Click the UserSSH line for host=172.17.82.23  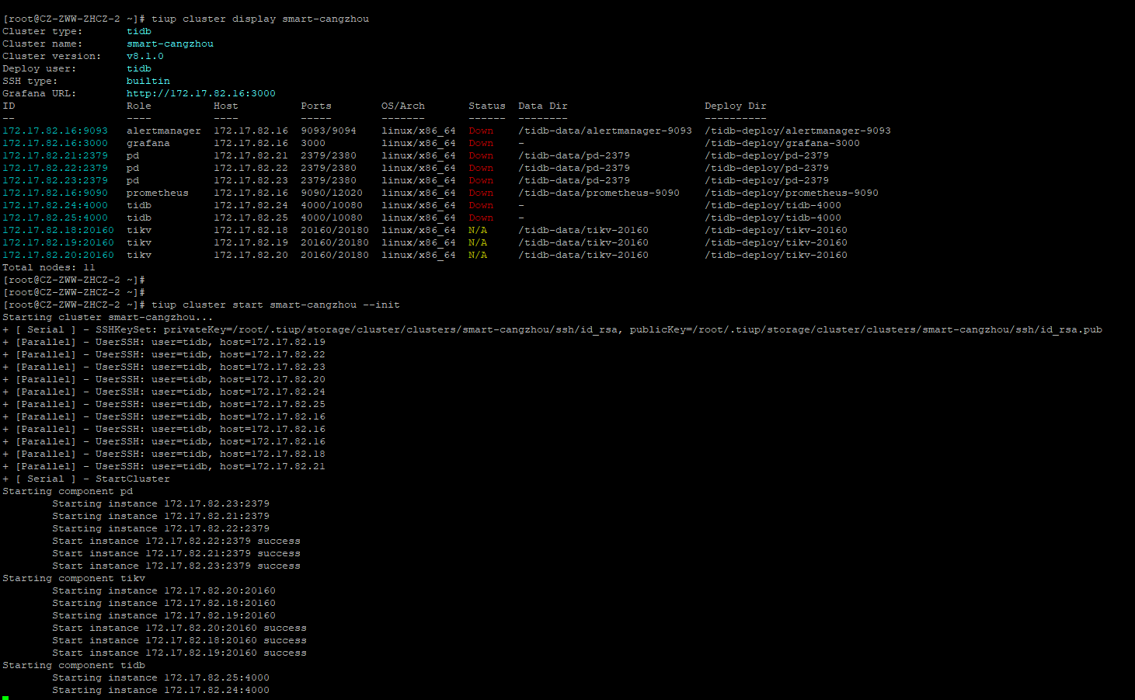point(164,367)
